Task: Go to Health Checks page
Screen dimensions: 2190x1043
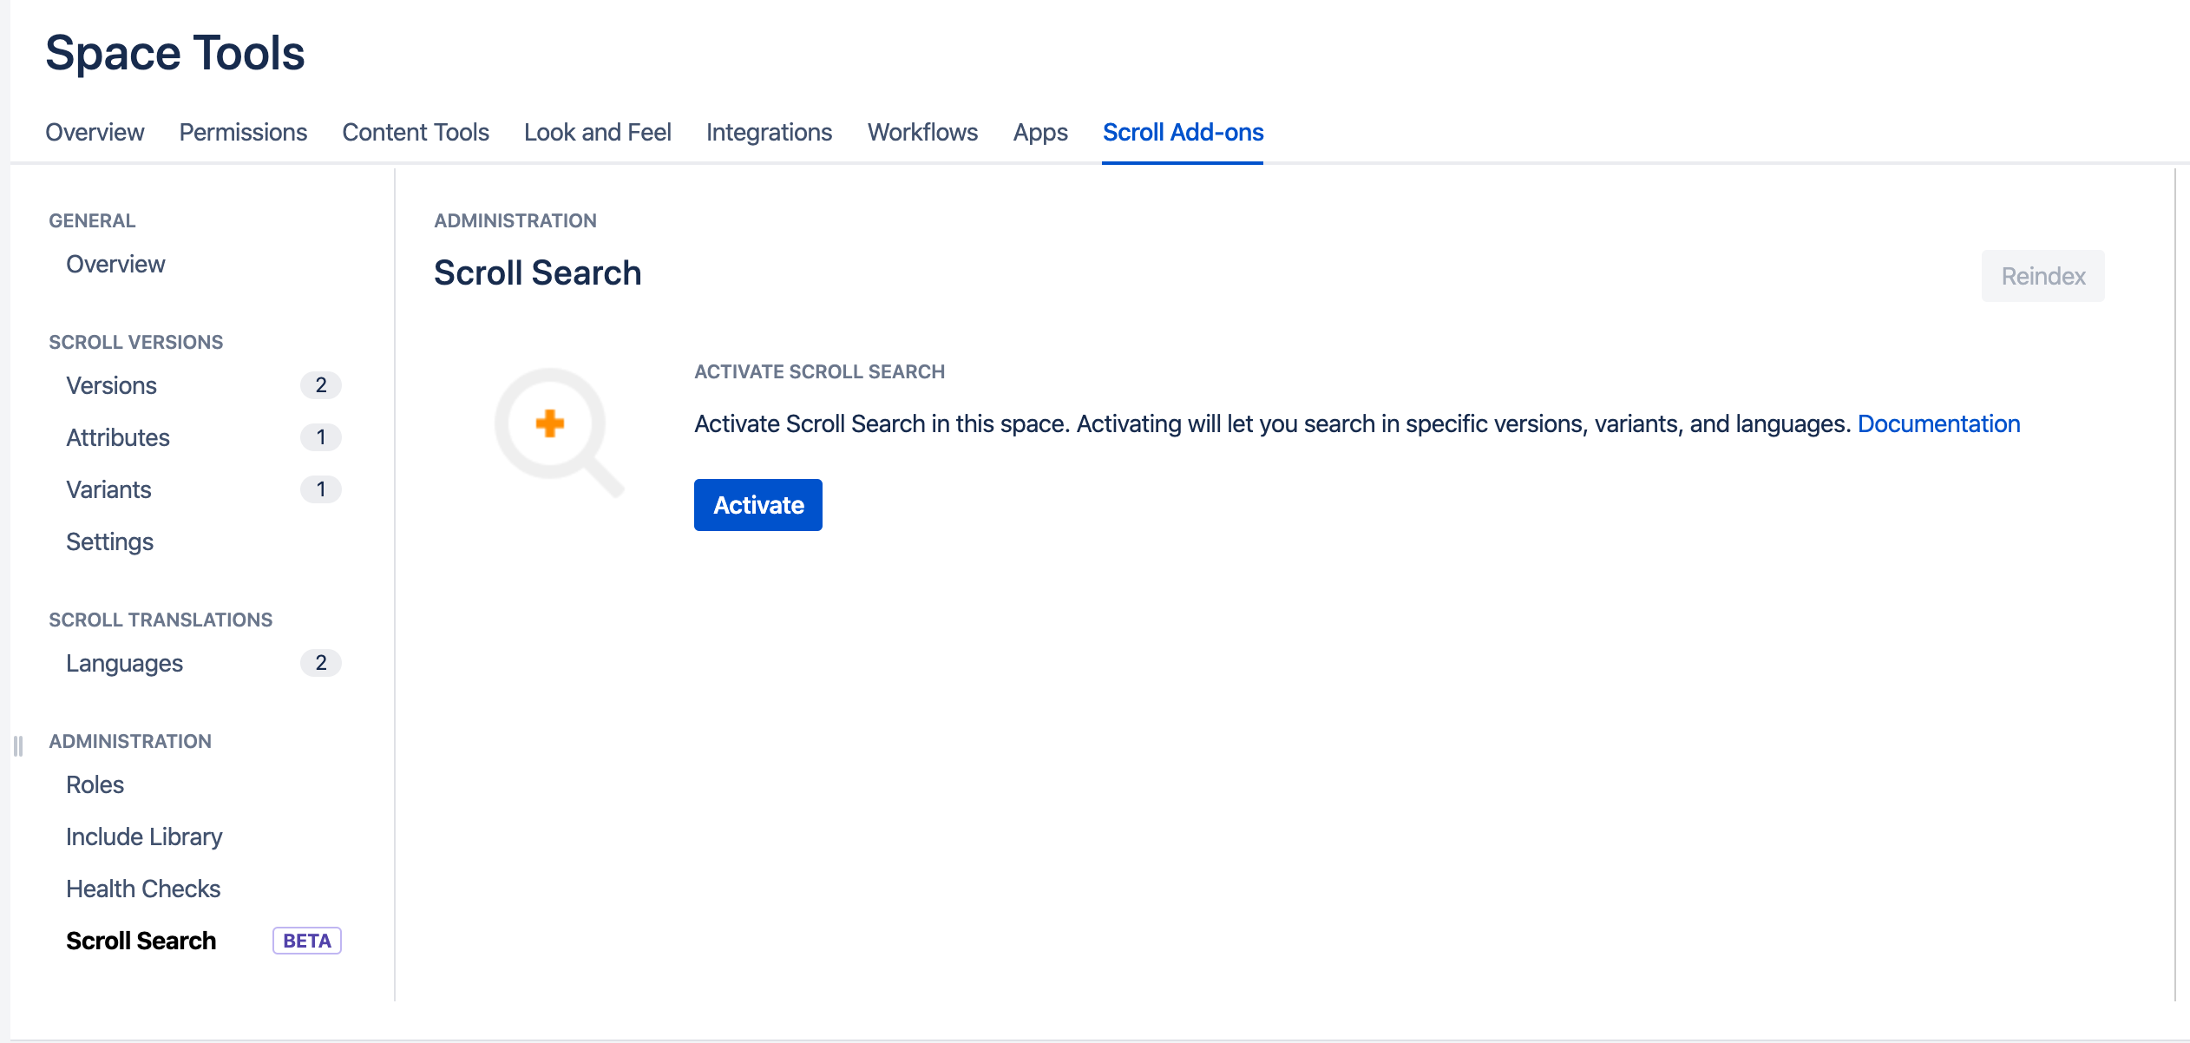Action: 143,889
